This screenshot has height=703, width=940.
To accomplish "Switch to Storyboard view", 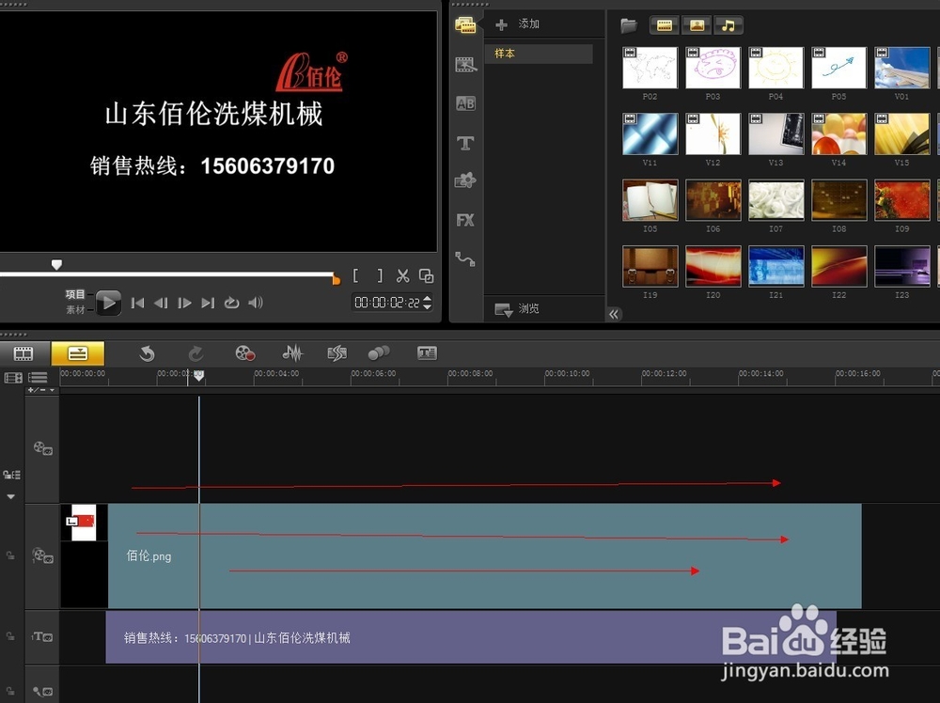I will click(x=24, y=353).
